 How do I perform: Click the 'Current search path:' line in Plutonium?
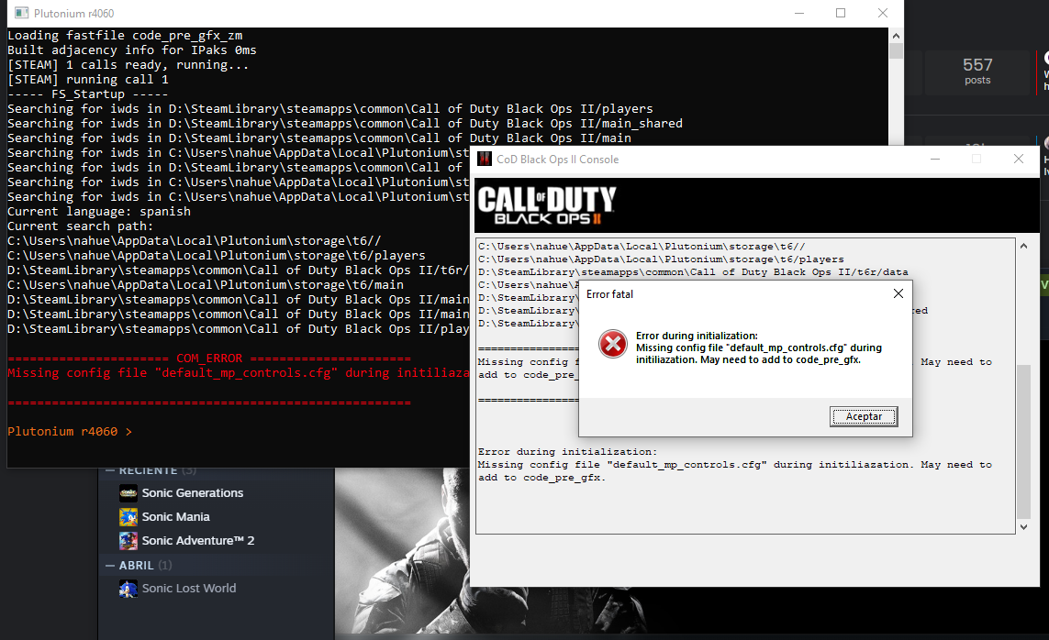click(80, 226)
